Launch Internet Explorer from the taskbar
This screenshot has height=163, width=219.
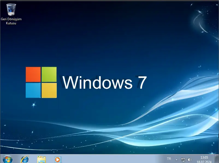(x=25, y=159)
